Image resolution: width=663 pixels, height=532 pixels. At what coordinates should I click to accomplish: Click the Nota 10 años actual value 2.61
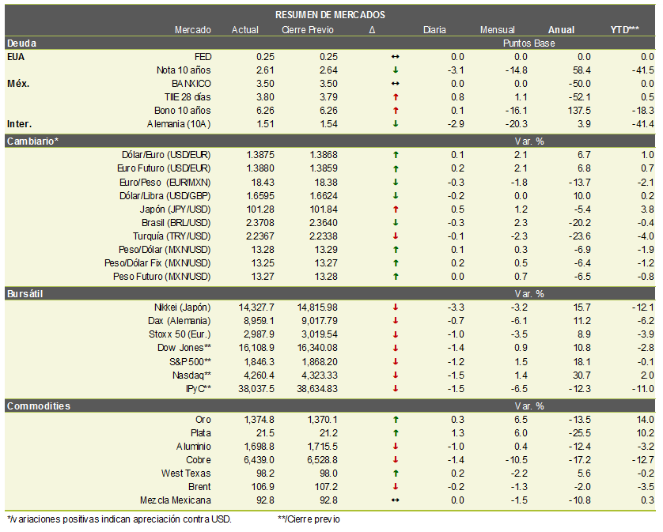coord(265,70)
